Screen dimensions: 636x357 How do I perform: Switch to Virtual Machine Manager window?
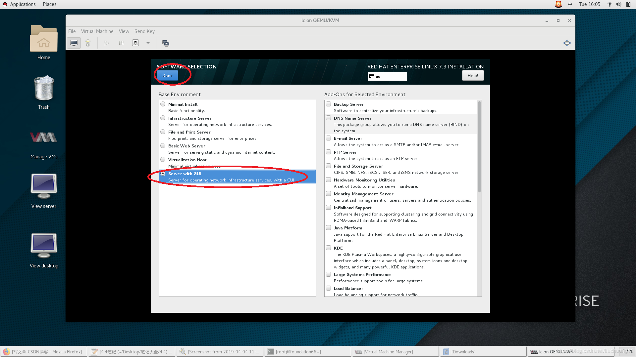click(396, 352)
